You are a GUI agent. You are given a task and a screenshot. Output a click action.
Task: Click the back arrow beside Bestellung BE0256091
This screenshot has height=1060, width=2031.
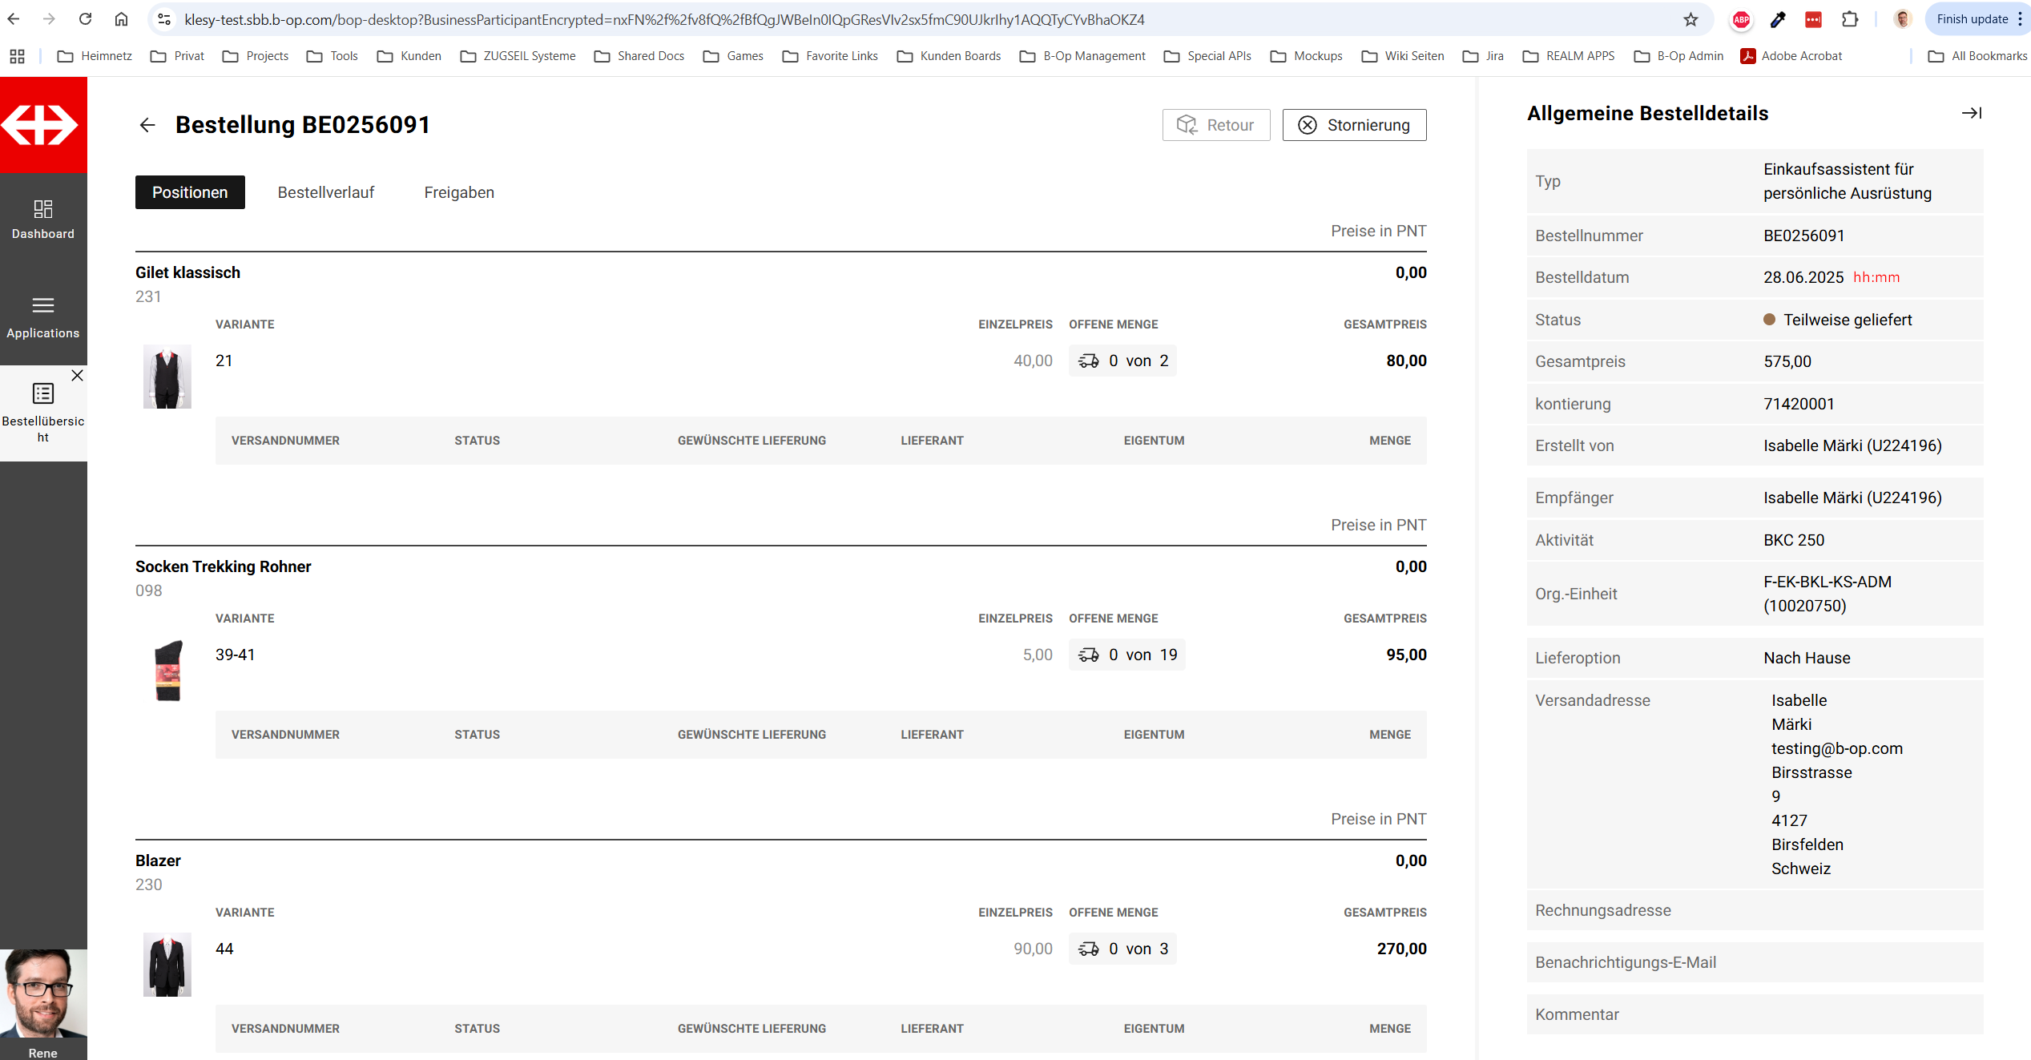click(147, 125)
